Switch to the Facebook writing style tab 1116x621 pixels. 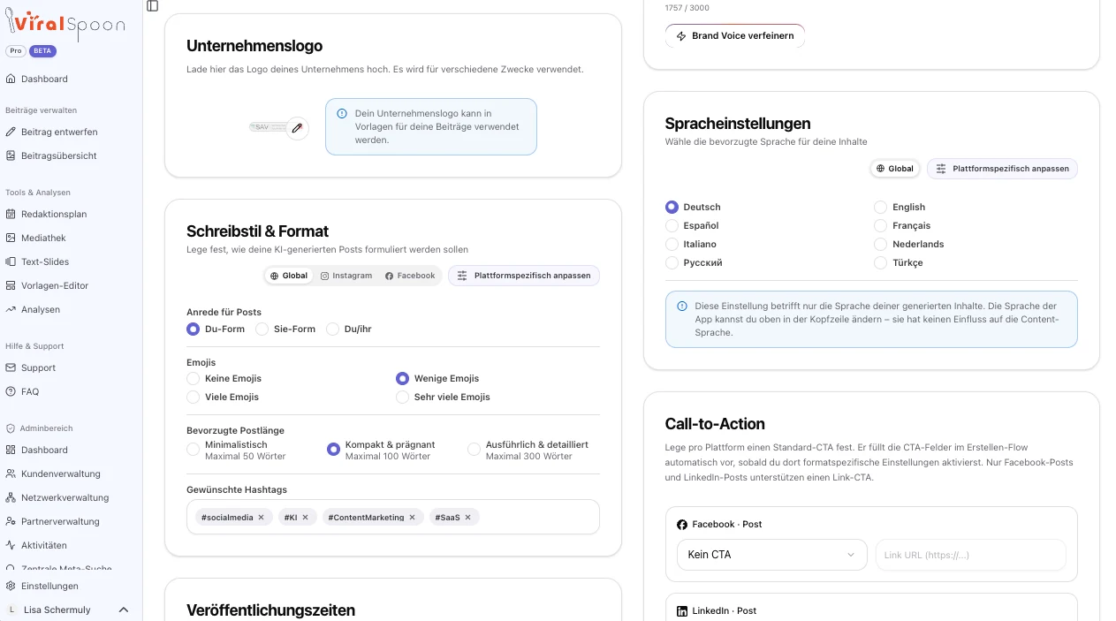point(410,276)
